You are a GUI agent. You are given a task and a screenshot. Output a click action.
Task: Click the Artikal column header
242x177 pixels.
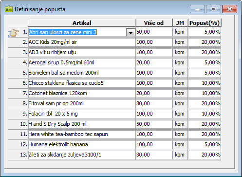click(x=82, y=23)
